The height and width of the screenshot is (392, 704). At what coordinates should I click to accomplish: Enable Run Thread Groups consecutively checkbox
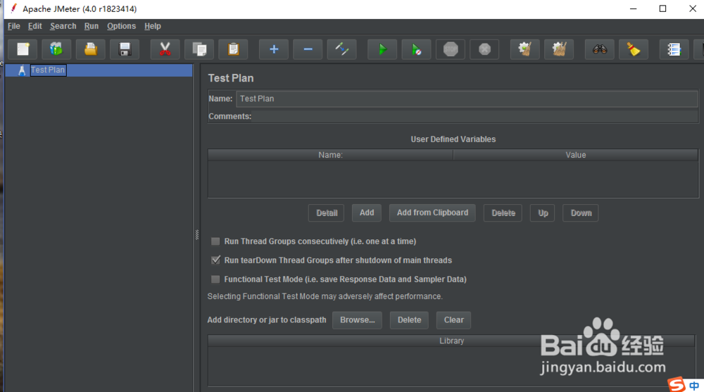[215, 241]
